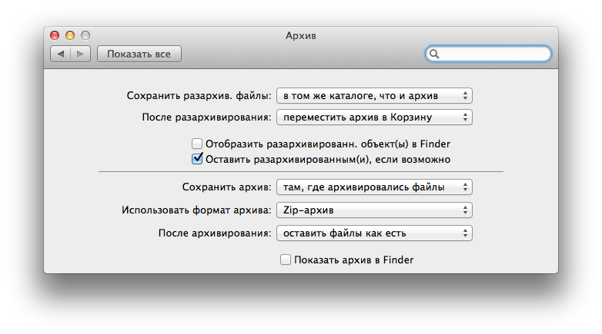Click the magnifying glass search icon
Screen dimensions: 602x334
click(x=434, y=54)
